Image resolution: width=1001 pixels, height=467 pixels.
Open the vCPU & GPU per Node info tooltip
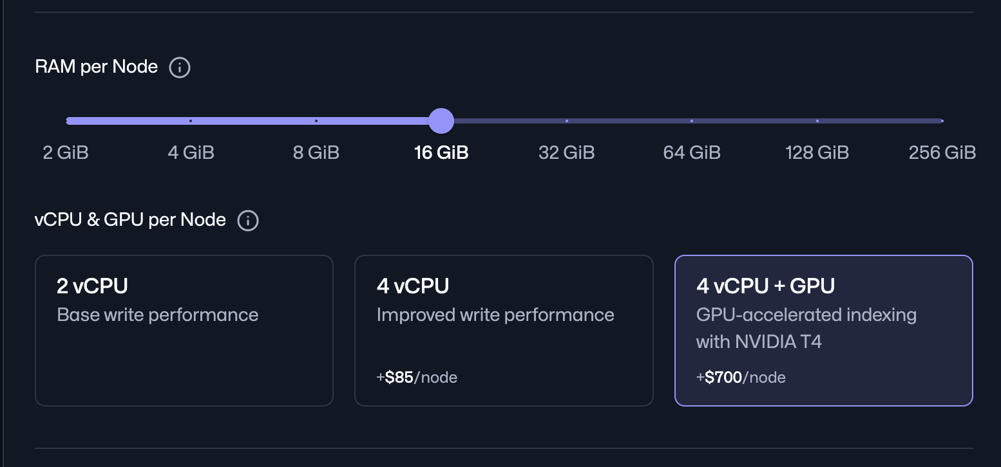click(x=248, y=220)
